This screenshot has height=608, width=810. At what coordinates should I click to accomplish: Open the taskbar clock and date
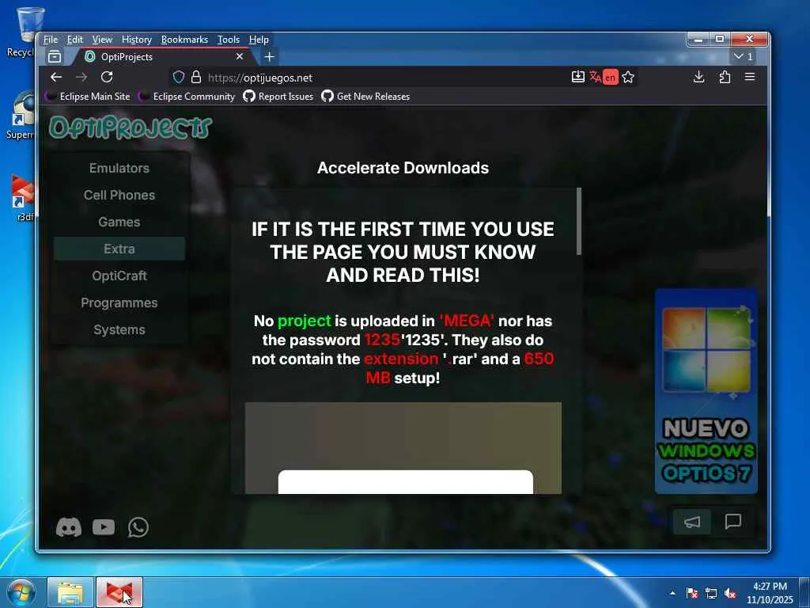click(770, 593)
